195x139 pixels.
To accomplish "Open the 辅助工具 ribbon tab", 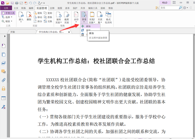I will tap(93, 8).
